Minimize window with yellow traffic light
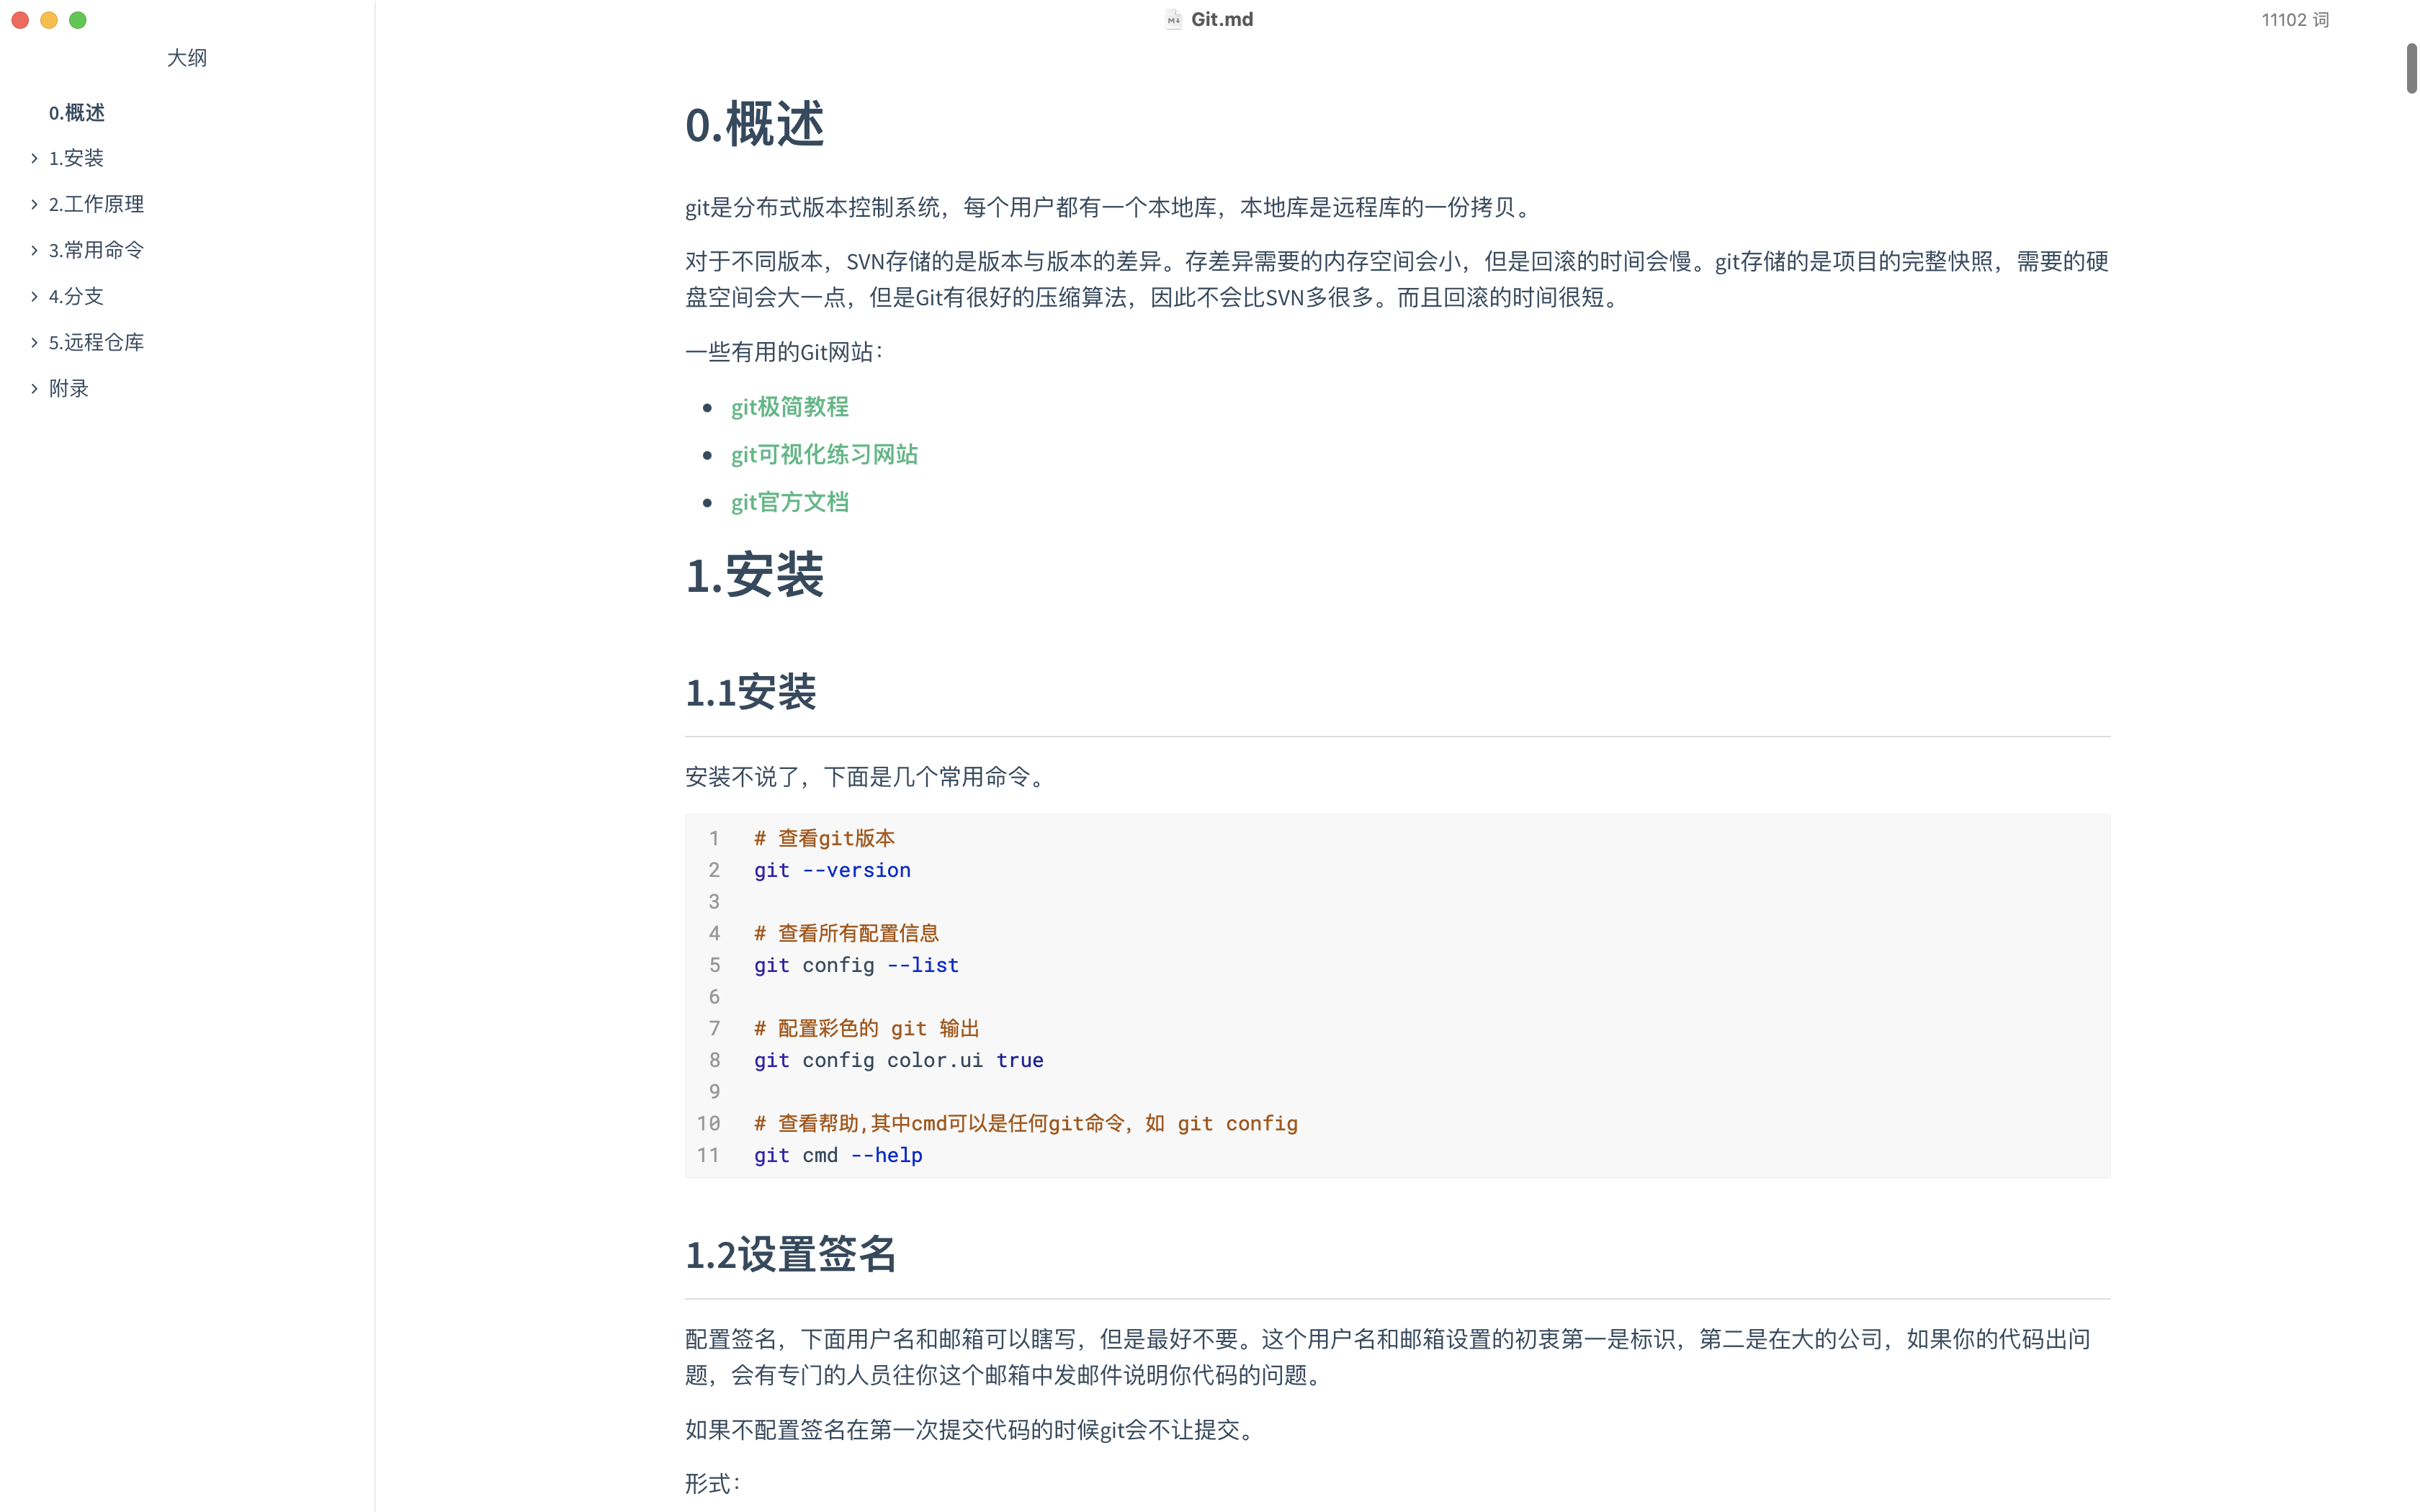The image size is (2420, 1512). [48, 19]
